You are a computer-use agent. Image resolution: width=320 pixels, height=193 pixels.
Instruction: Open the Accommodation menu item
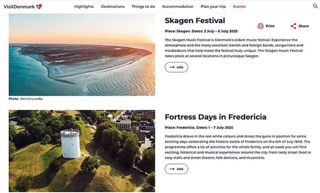click(x=178, y=6)
